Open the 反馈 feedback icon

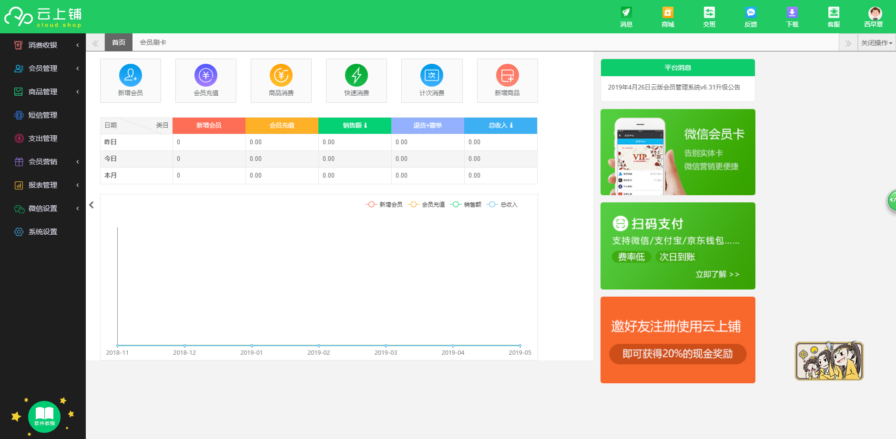pos(751,17)
